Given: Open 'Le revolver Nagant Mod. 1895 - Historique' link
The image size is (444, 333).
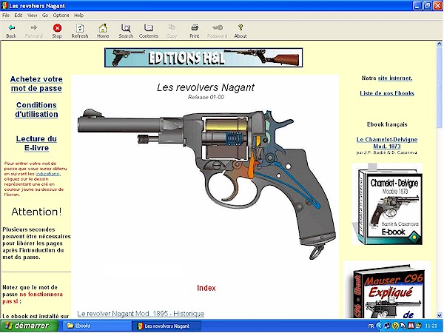Looking at the screenshot, I should point(141,314).
